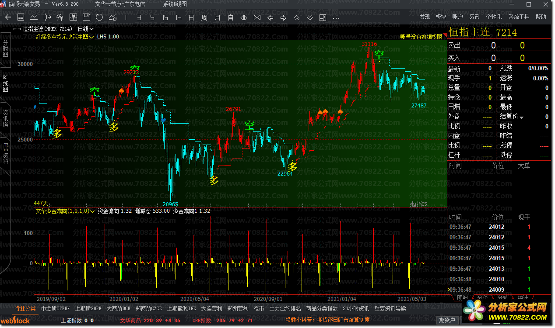This screenshot has width=555, height=328.
Task: Select the 夜市 bottom tab
Action: point(259,308)
